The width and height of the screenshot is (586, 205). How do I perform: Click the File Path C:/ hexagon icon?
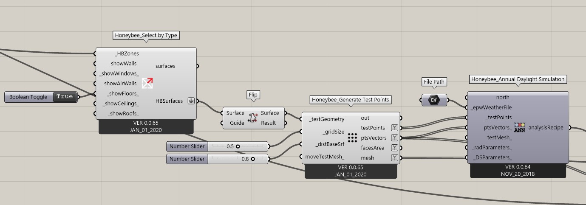pyautogui.click(x=434, y=100)
